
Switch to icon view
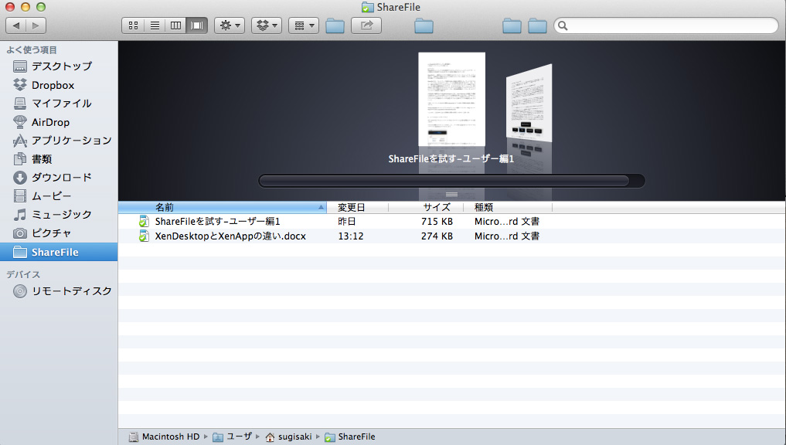(133, 25)
